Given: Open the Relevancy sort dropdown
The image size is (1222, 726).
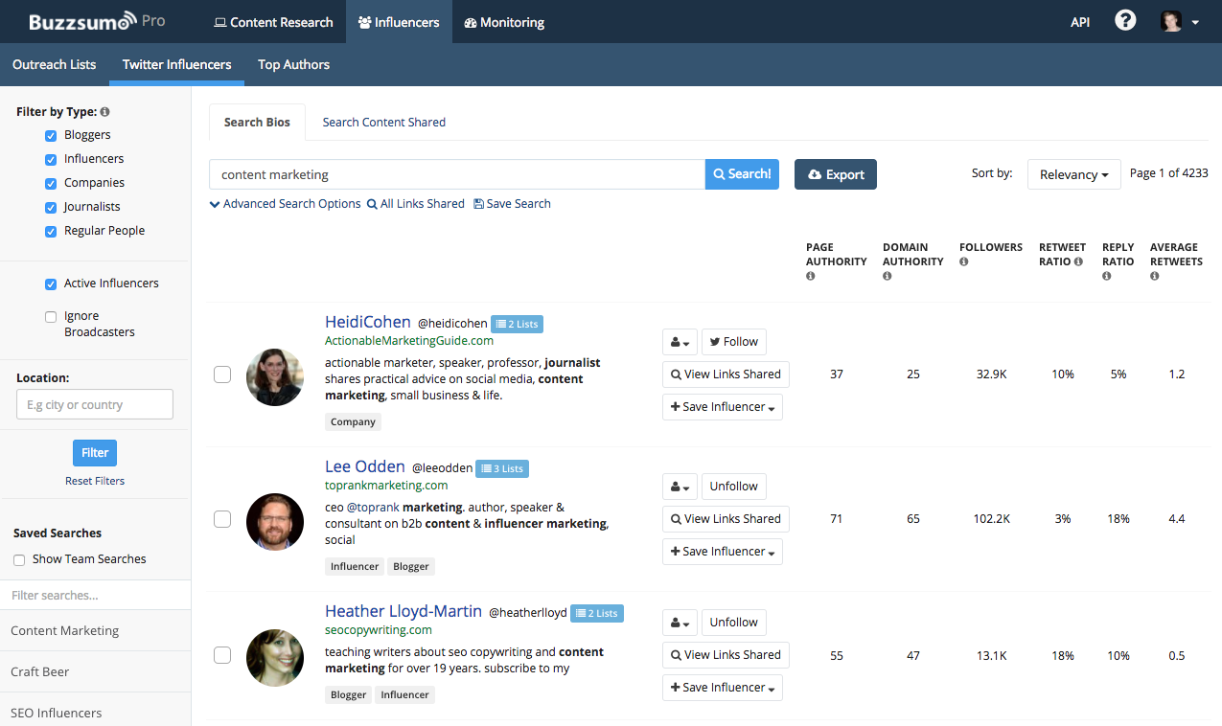Looking at the screenshot, I should [1074, 174].
